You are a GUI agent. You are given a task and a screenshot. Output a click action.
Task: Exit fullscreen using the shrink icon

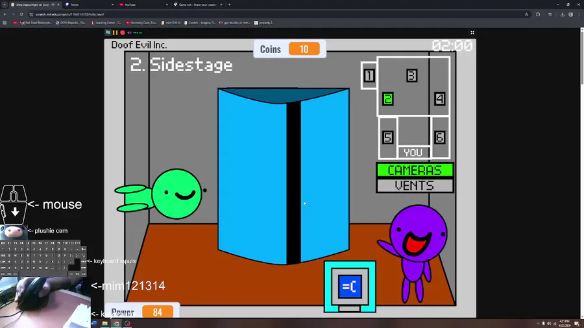coord(472,32)
